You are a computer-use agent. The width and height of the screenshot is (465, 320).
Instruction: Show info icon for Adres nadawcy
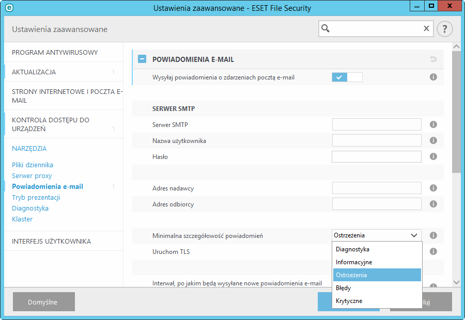433,188
